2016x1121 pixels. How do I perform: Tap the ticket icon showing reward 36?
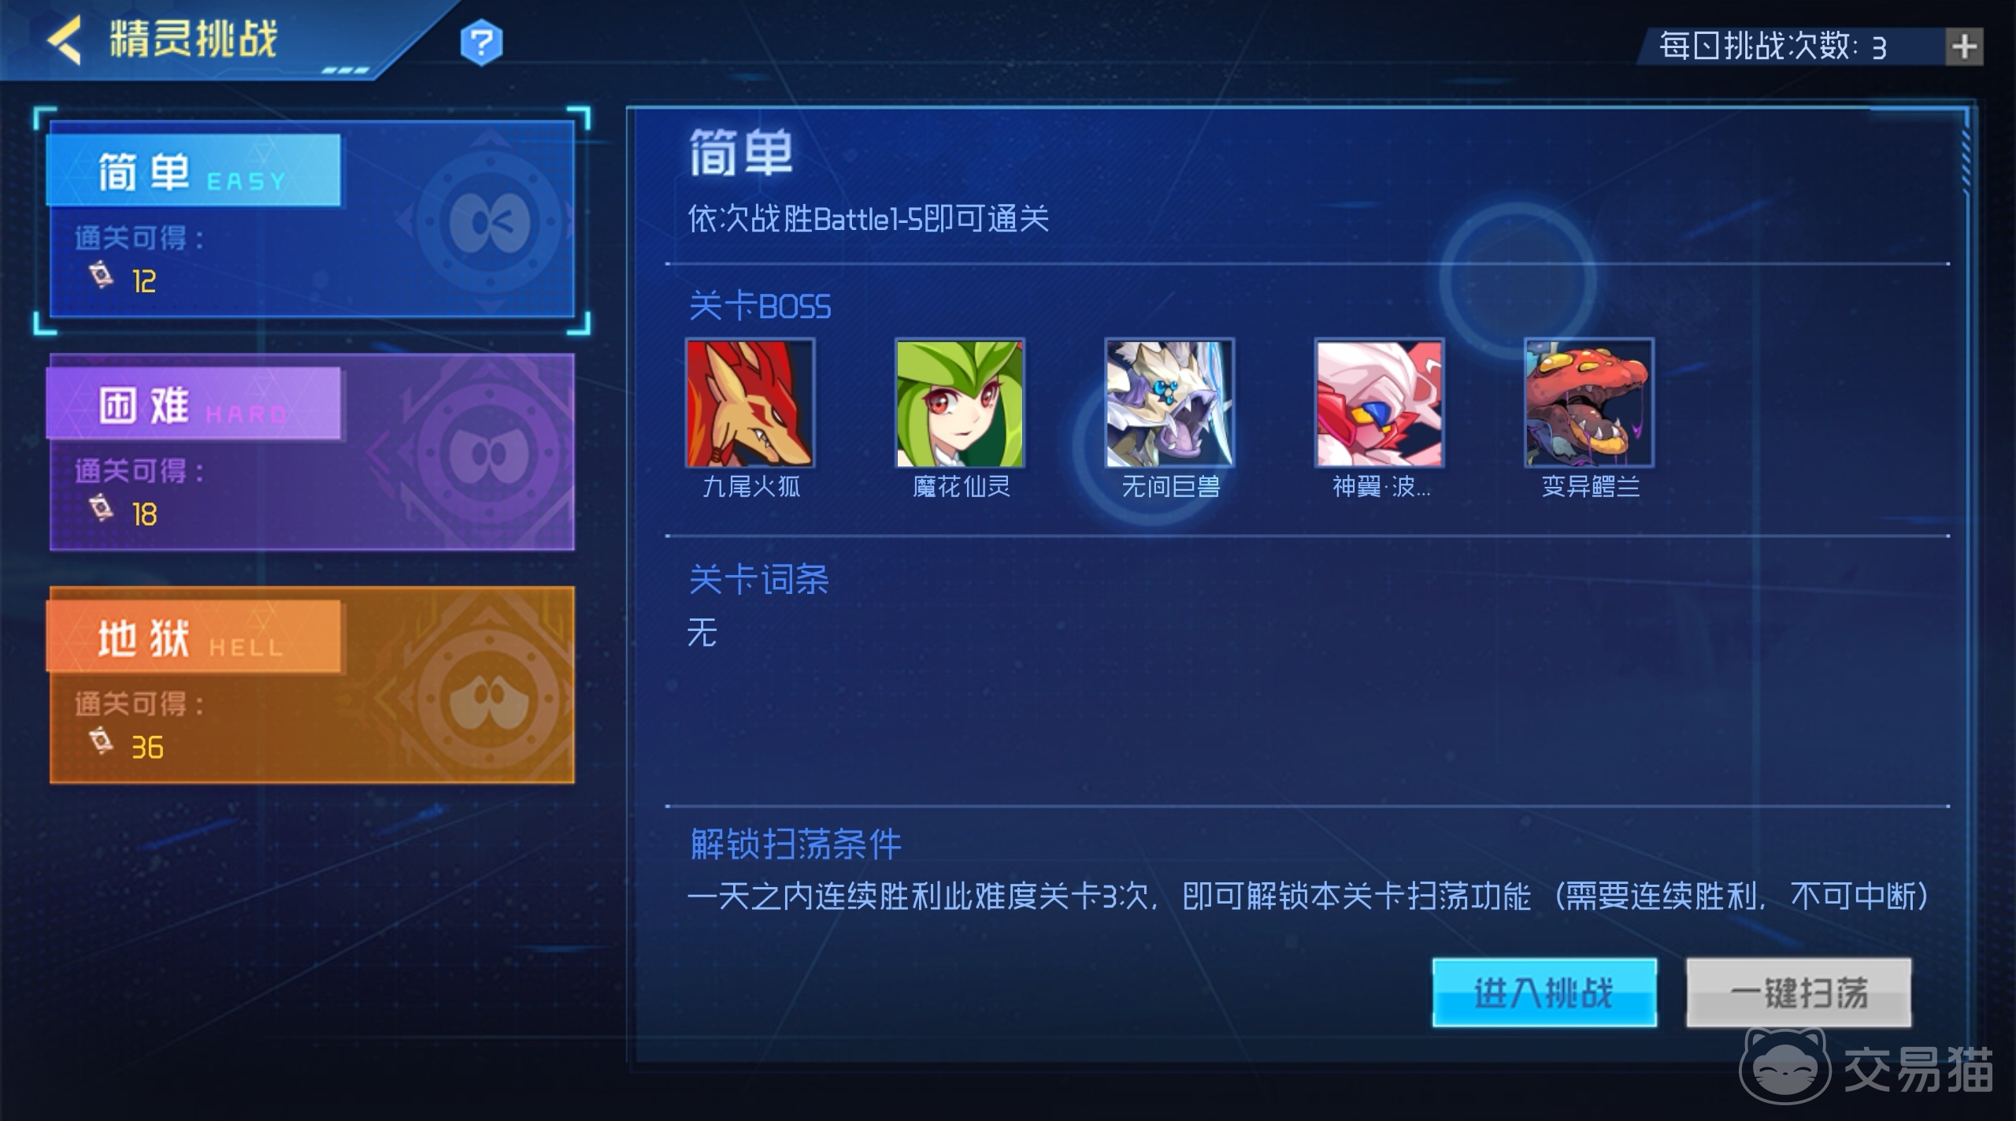[x=101, y=741]
